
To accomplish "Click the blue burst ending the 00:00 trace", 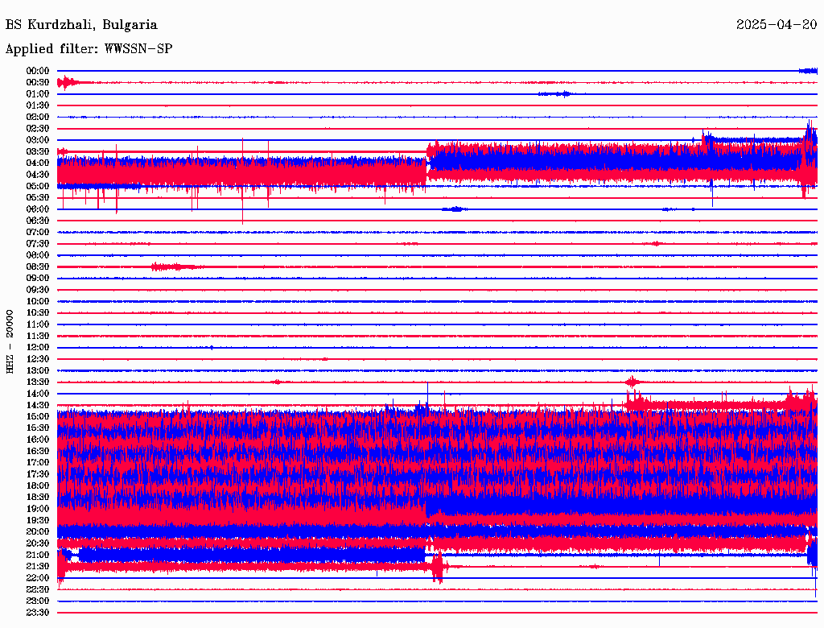I will tap(808, 71).
